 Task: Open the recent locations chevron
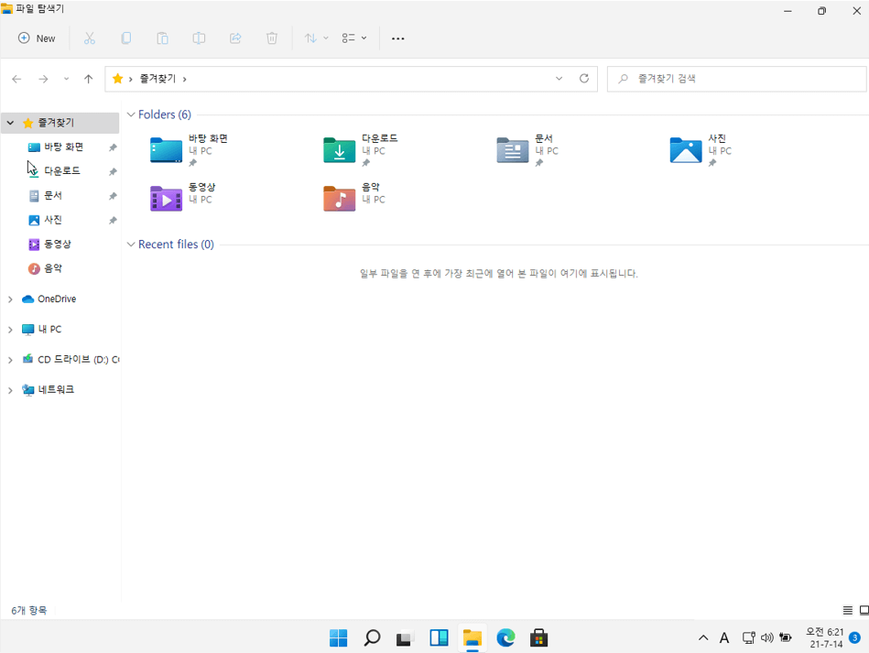click(x=67, y=80)
